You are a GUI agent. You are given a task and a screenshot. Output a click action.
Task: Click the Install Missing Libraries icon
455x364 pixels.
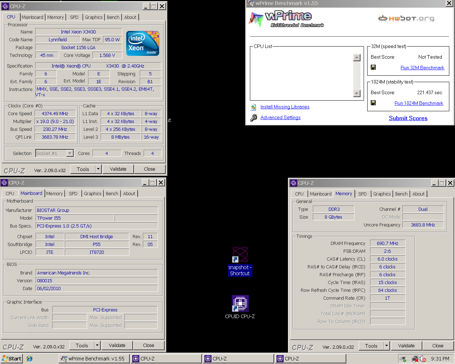click(x=253, y=107)
